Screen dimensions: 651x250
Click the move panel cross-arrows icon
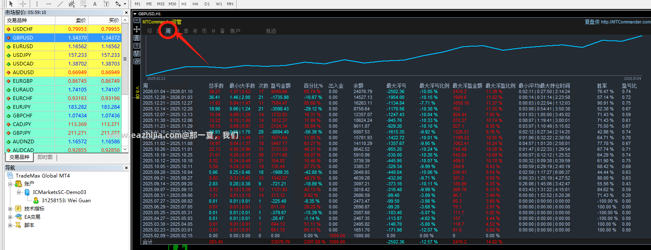137,29
